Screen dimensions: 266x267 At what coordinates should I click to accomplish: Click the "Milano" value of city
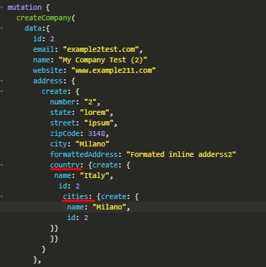(x=92, y=144)
